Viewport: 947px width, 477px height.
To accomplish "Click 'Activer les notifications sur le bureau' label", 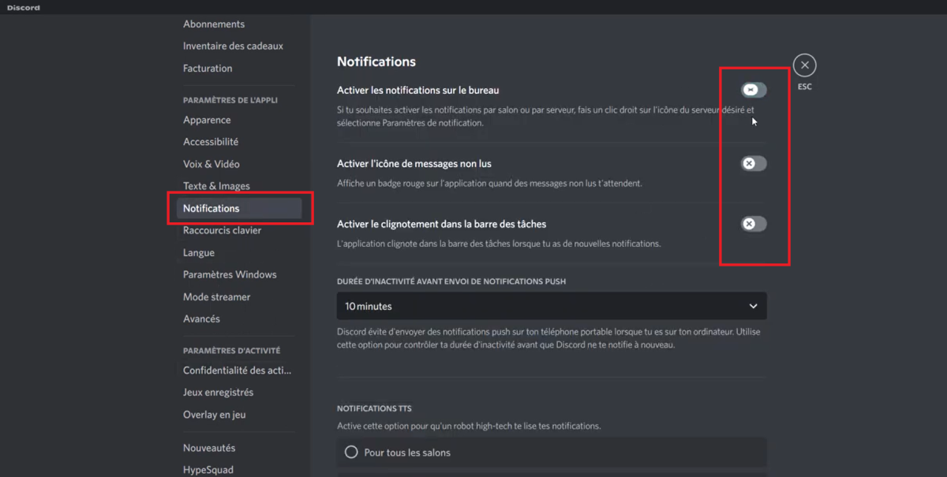I will tap(417, 90).
